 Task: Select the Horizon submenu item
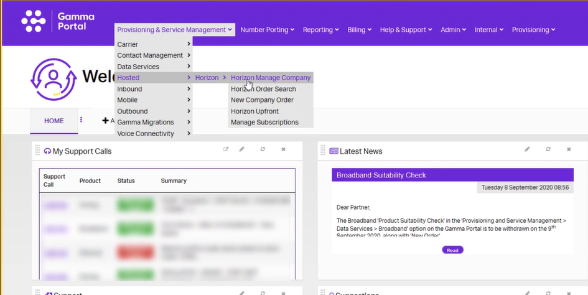coord(210,78)
